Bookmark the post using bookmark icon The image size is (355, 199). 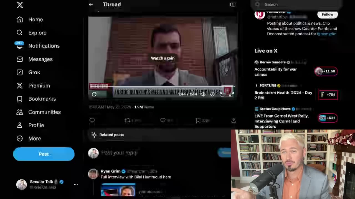[198, 120]
